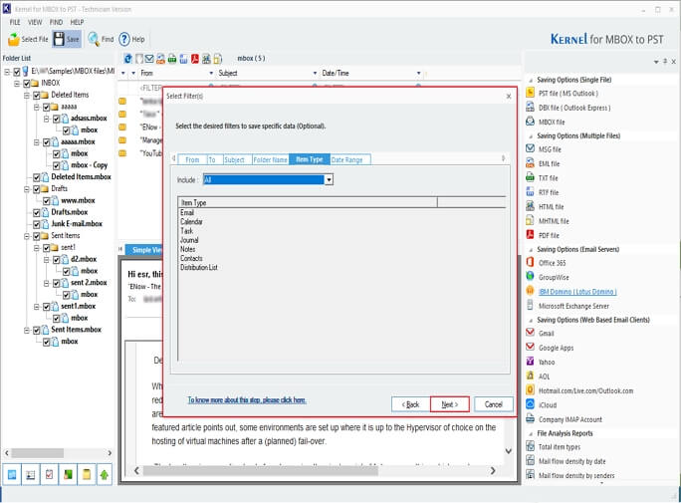This screenshot has height=503, width=681.
Task: Switch to the Subject filter tab
Action: pyautogui.click(x=235, y=159)
